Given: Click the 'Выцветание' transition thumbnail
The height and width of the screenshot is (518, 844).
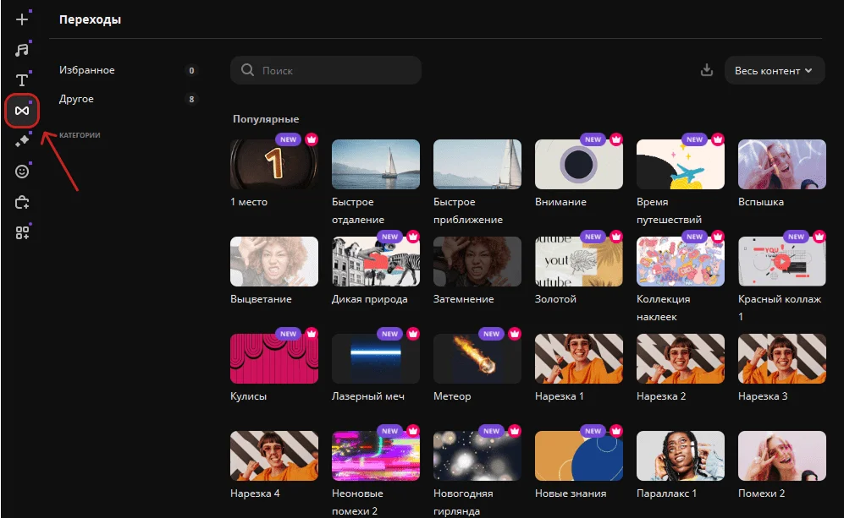Looking at the screenshot, I should 274,261.
